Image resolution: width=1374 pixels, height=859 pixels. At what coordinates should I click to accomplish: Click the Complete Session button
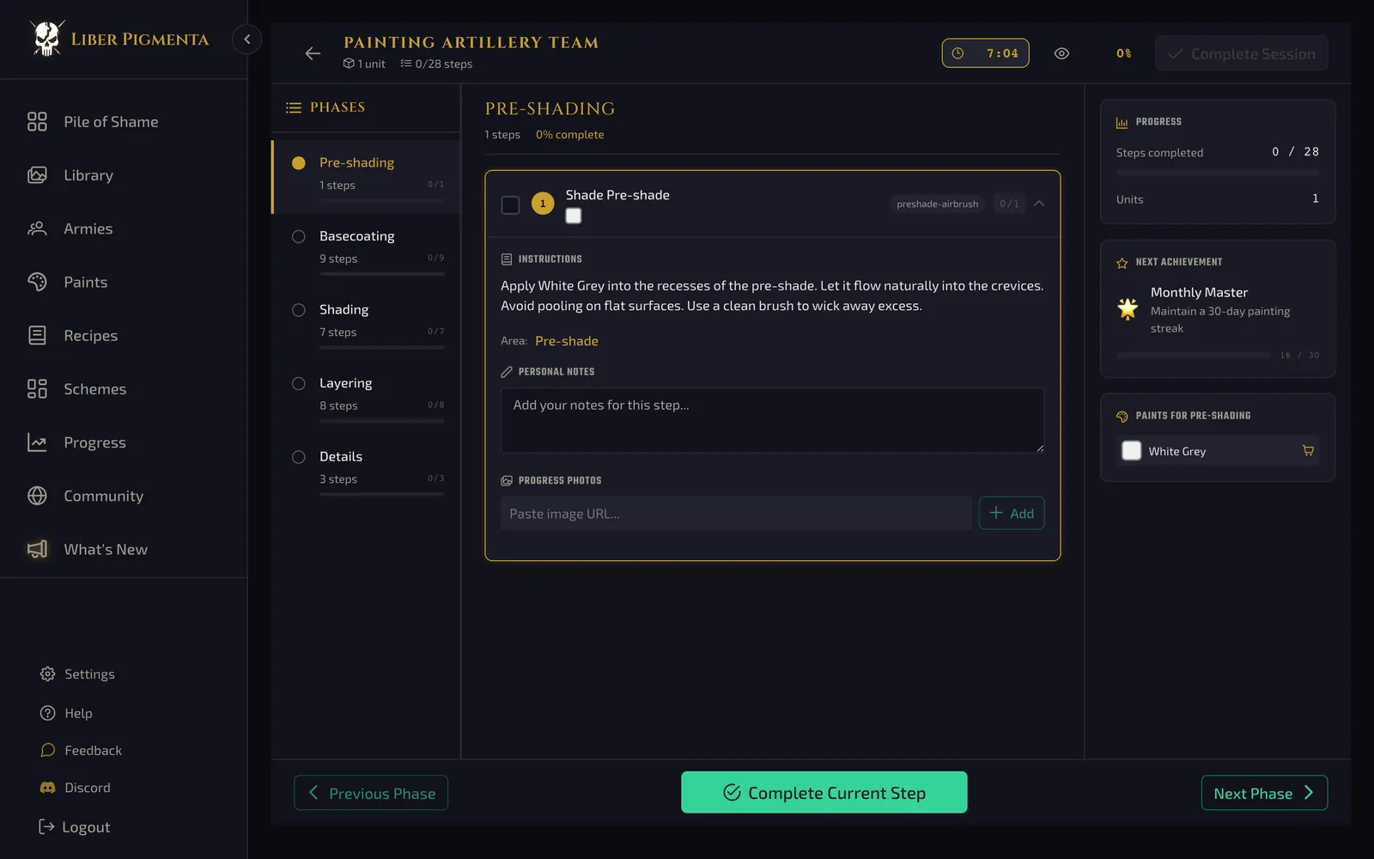click(1242, 53)
